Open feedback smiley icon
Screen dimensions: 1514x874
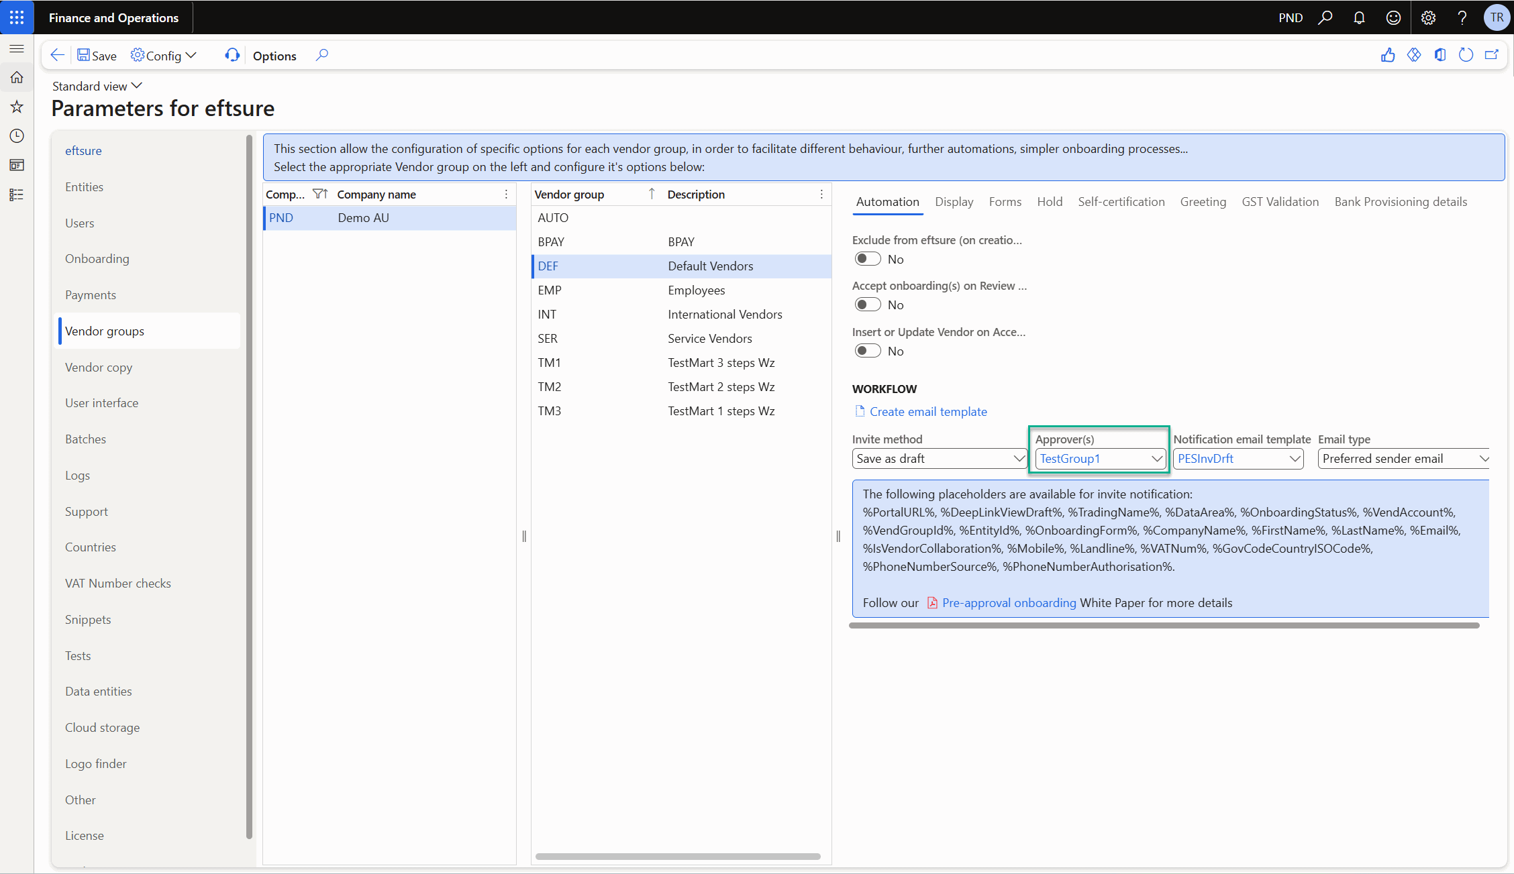click(x=1393, y=17)
